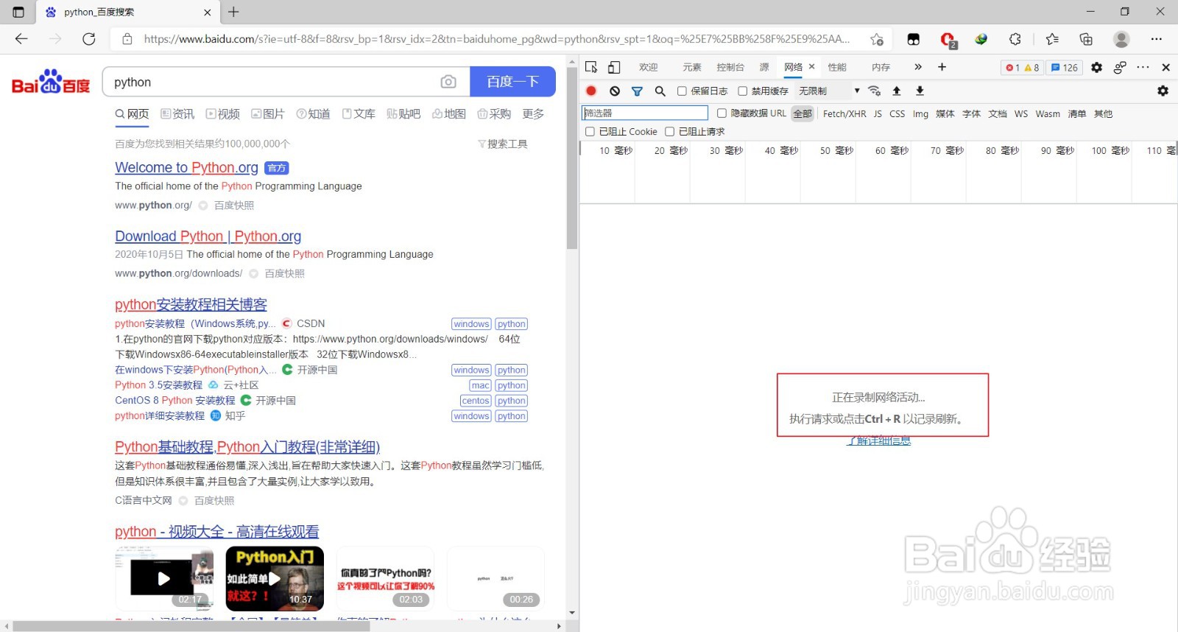Open network panel settings gear
This screenshot has height=632, width=1178.
point(1163,91)
